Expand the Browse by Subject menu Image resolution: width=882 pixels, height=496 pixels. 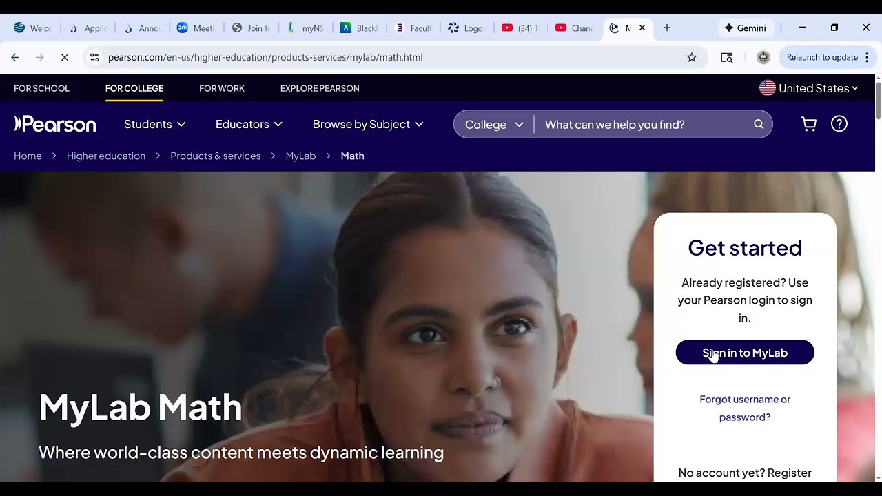(368, 124)
